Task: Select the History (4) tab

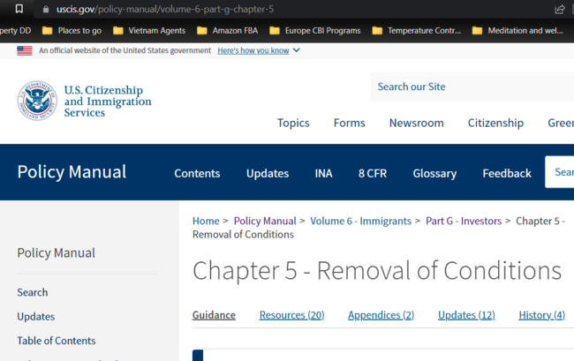Action: tap(542, 315)
